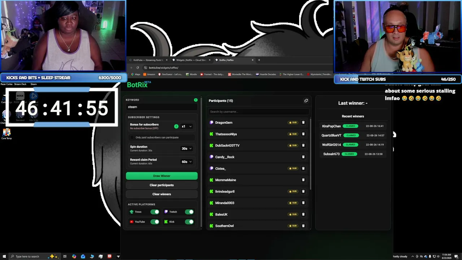This screenshot has width=462, height=260.
Task: Open the Windows Start menu
Action: 4,256
